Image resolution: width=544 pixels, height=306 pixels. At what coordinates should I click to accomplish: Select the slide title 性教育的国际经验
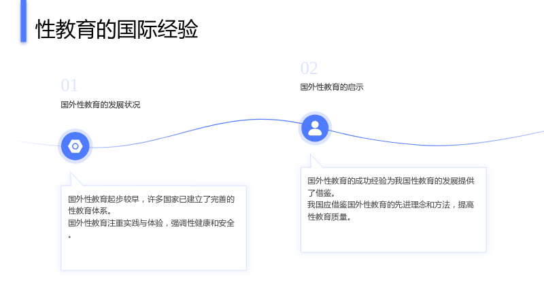click(117, 29)
